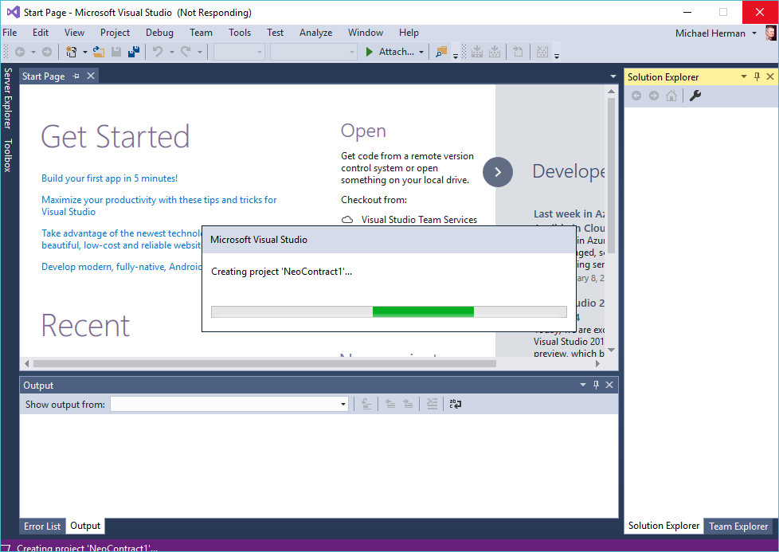Screen dimensions: 779x552
Task: Toggle word wrap in Output panel
Action: [x=455, y=404]
